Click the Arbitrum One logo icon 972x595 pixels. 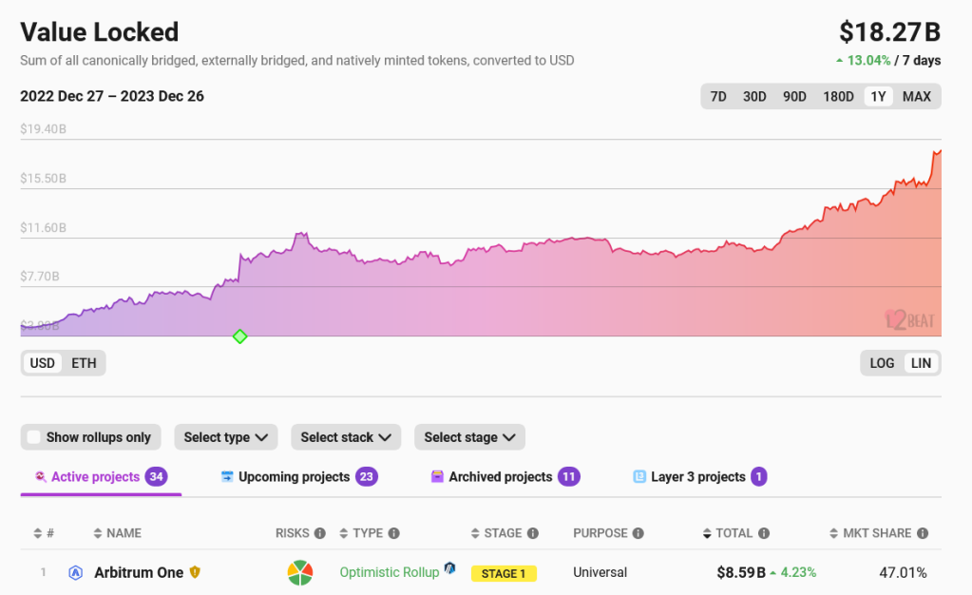pos(75,572)
